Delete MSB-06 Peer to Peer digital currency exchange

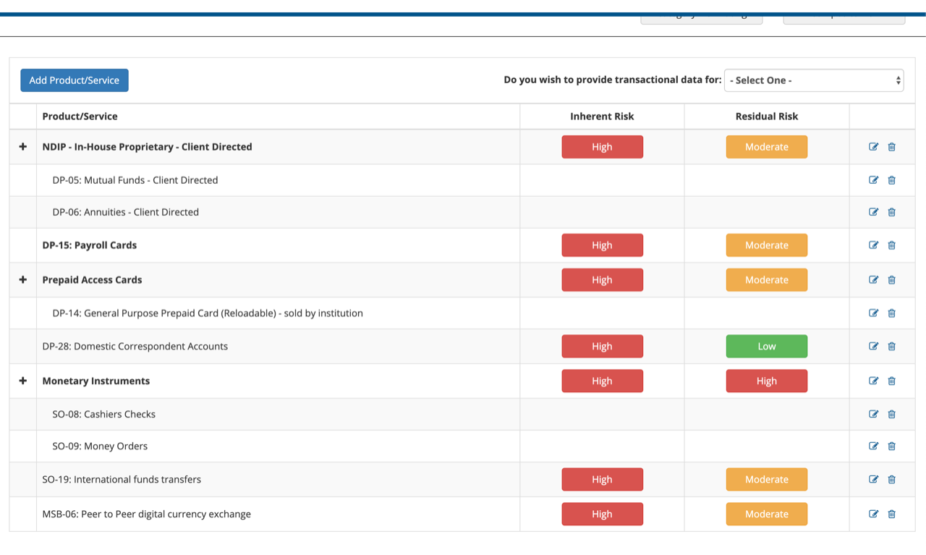[891, 514]
